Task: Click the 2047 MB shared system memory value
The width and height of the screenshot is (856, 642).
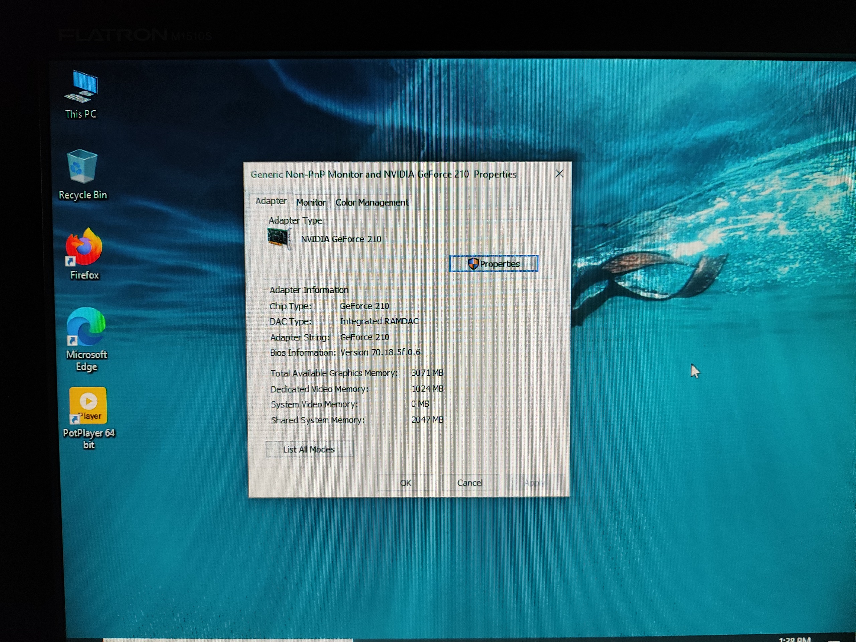Action: (x=427, y=420)
